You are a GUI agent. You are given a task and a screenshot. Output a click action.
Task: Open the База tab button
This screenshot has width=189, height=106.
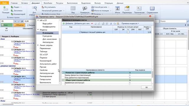[x=6, y=25]
